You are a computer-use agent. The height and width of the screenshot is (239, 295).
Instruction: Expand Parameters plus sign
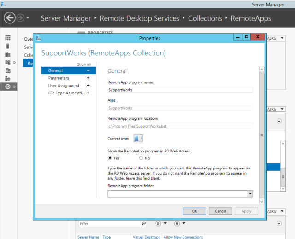click(x=88, y=78)
